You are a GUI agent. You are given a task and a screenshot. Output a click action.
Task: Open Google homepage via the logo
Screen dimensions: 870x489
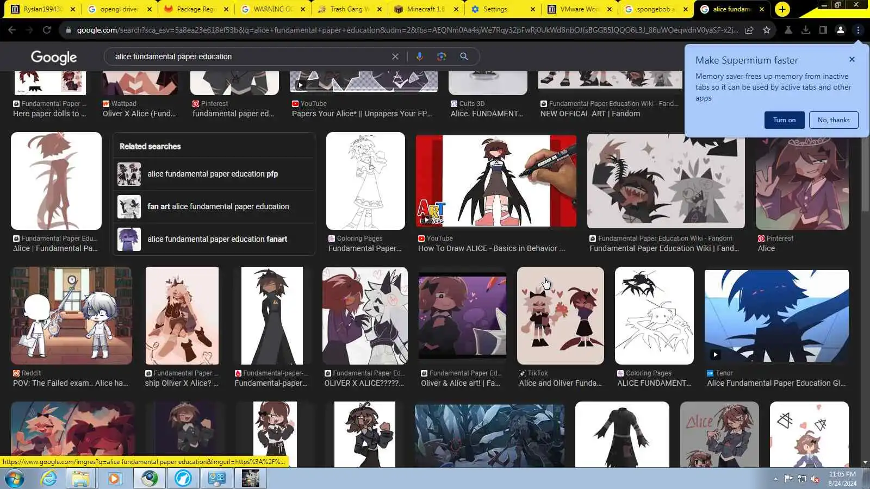coord(54,57)
